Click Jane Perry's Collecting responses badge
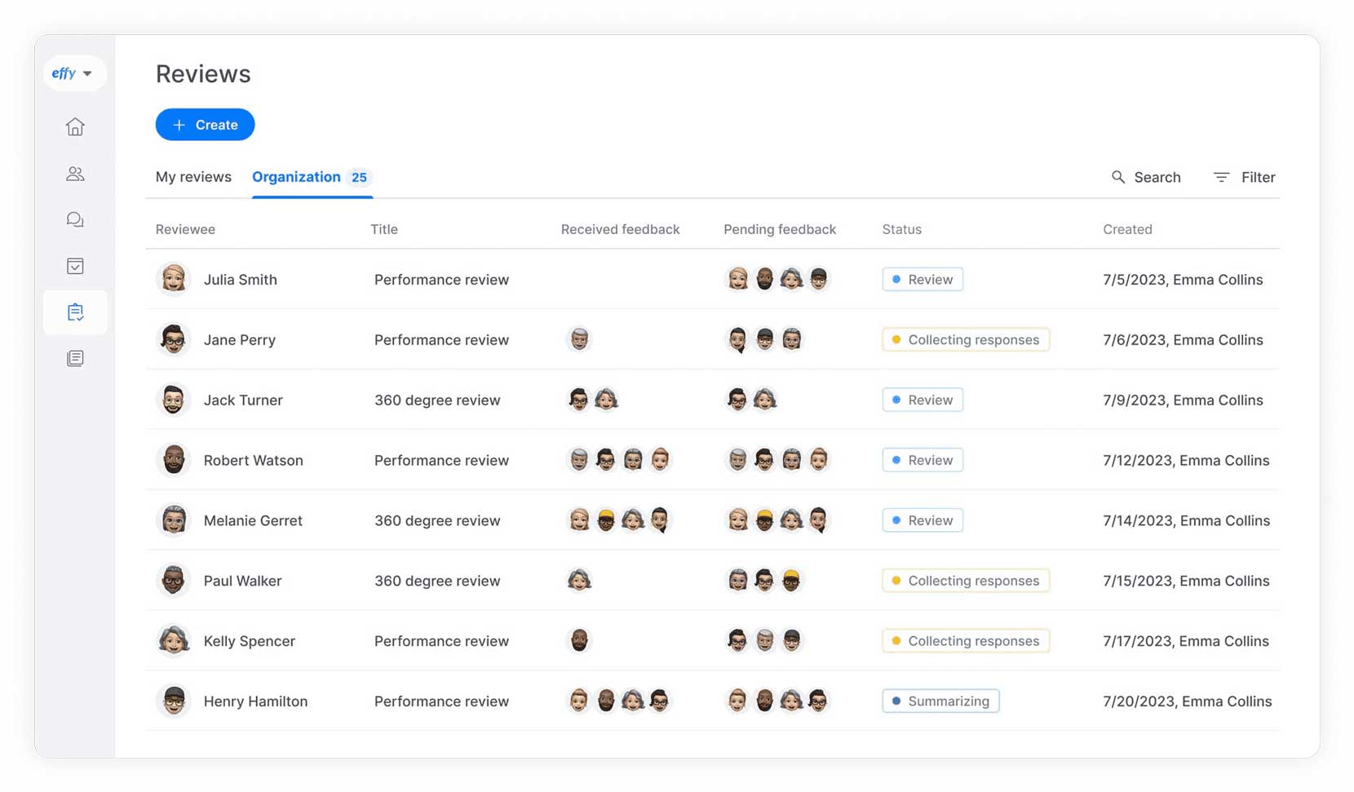 coord(965,339)
